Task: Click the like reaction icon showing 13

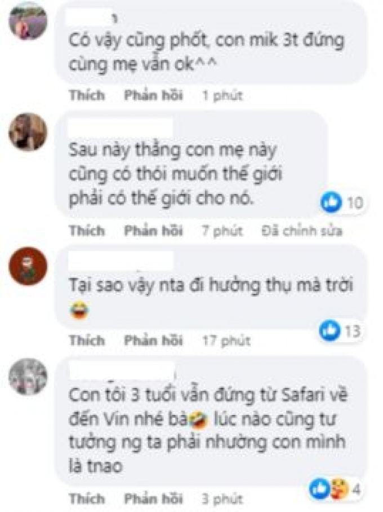Action: (x=330, y=330)
